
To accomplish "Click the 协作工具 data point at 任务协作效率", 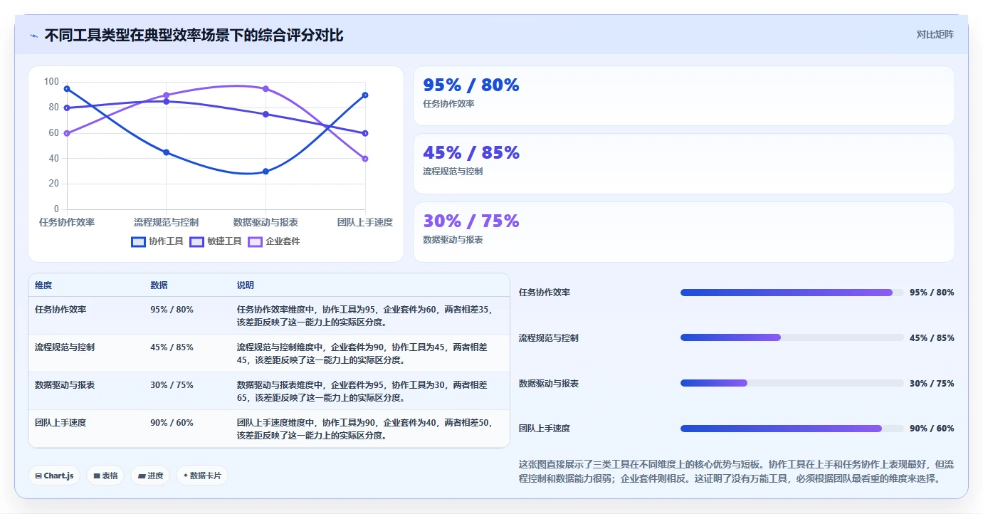I will [67, 89].
